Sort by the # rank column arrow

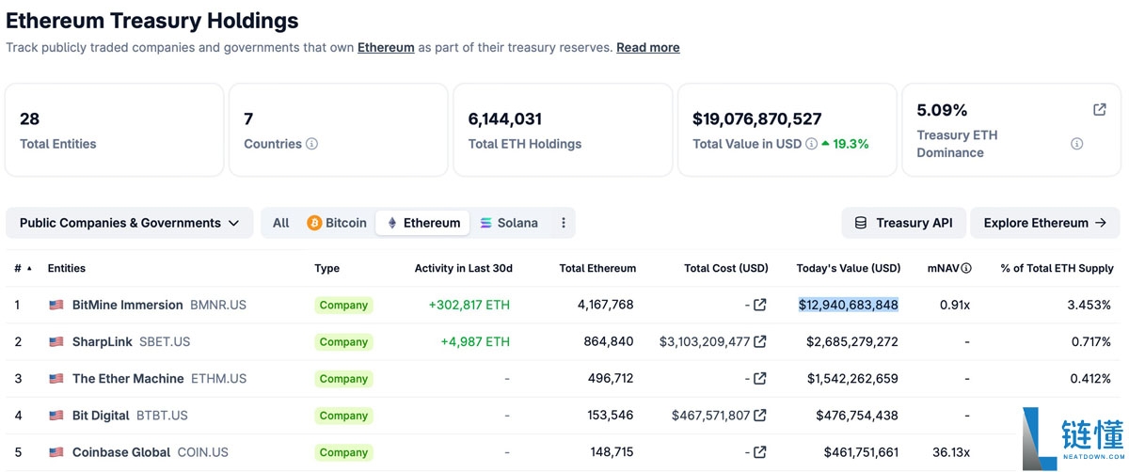coord(28,269)
